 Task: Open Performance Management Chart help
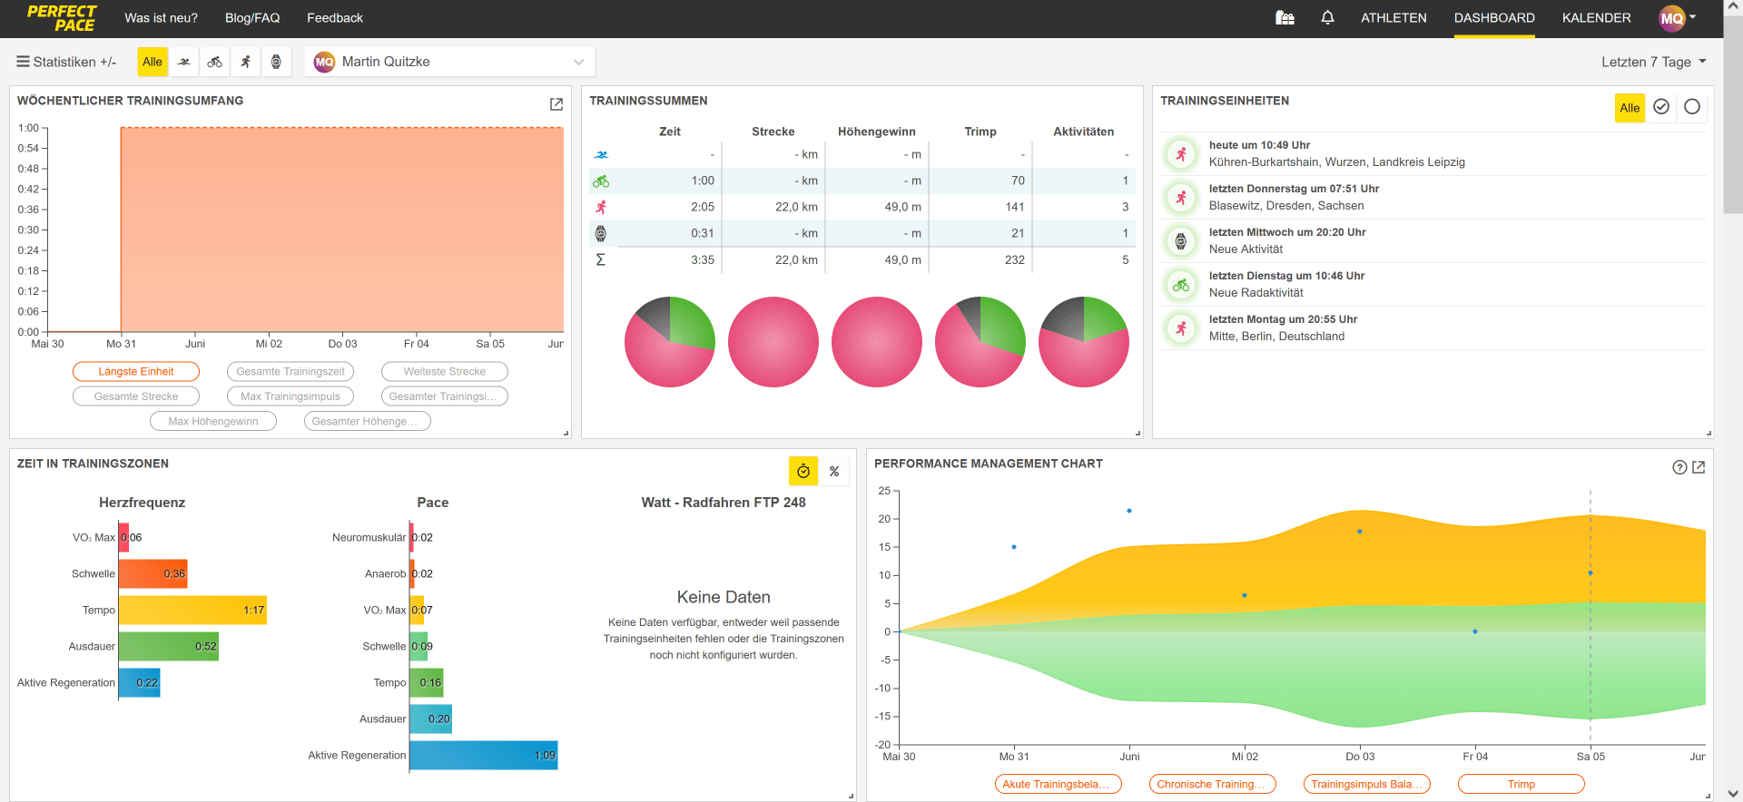1679,467
